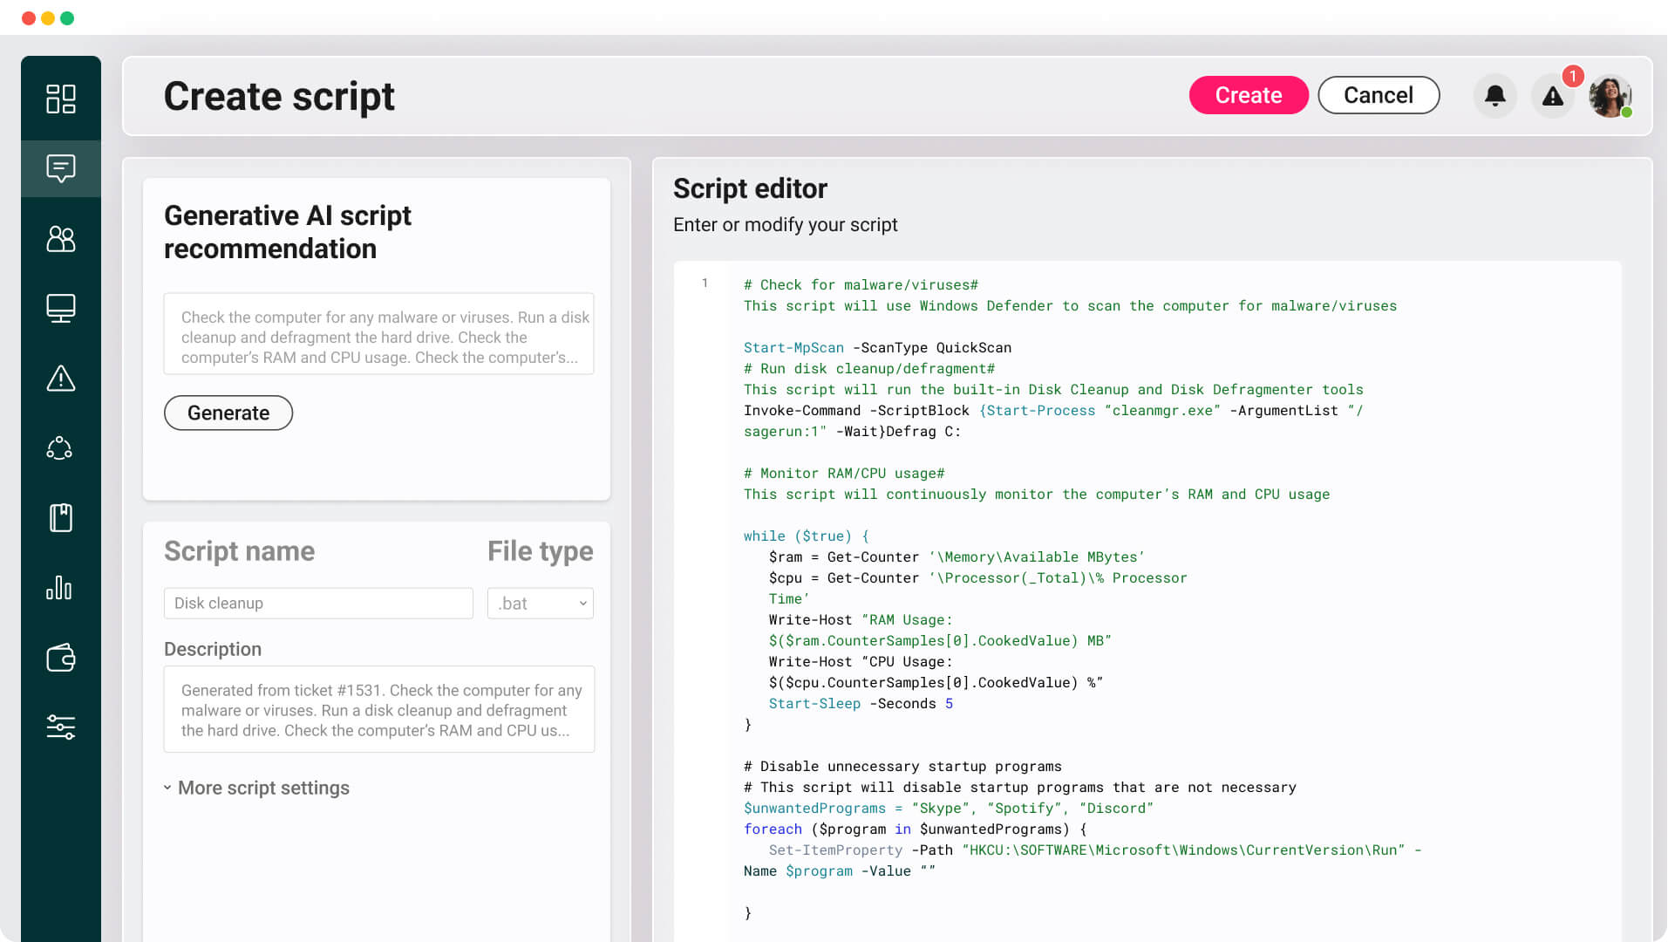Click the Script name field with Disk cleanup
Screen dimensions: 1668x942
pos(318,604)
